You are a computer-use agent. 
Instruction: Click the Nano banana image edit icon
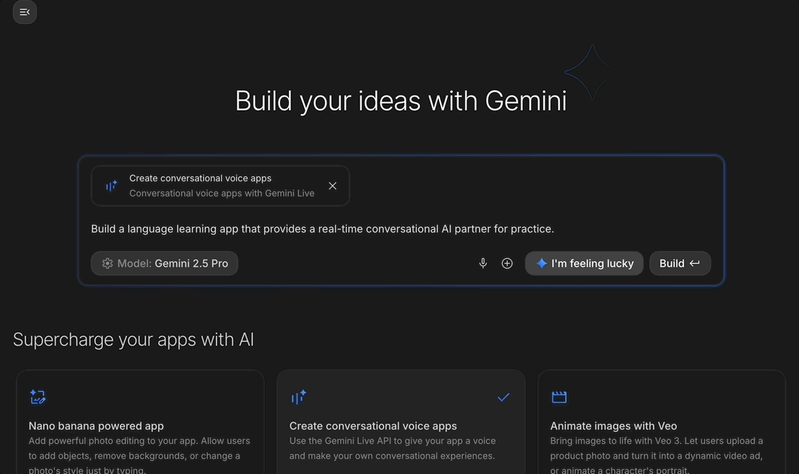tap(38, 397)
